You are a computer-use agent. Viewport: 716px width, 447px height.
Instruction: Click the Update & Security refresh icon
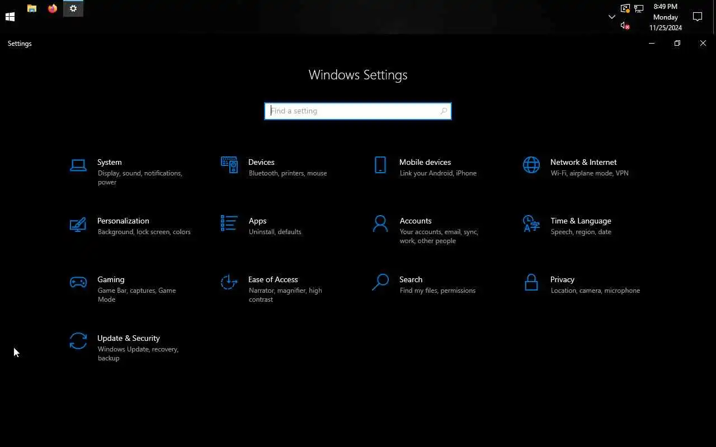pos(78,341)
